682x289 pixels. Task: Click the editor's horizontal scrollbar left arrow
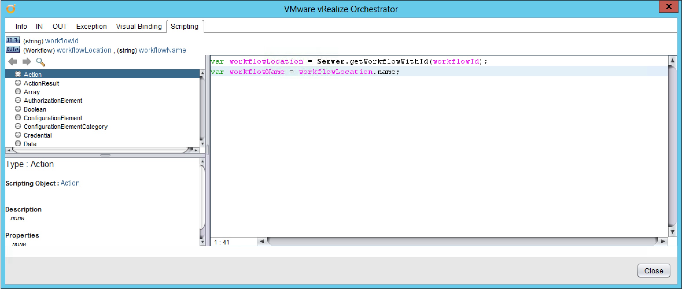click(x=261, y=241)
